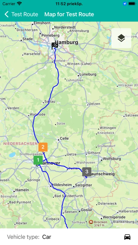Tap the green stop 1 marker
Screen dimensions: 138x245
tap(38, 160)
